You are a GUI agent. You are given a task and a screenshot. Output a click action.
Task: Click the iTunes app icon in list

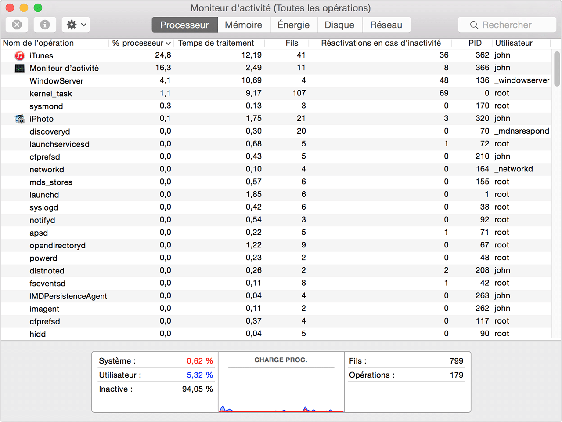(20, 55)
